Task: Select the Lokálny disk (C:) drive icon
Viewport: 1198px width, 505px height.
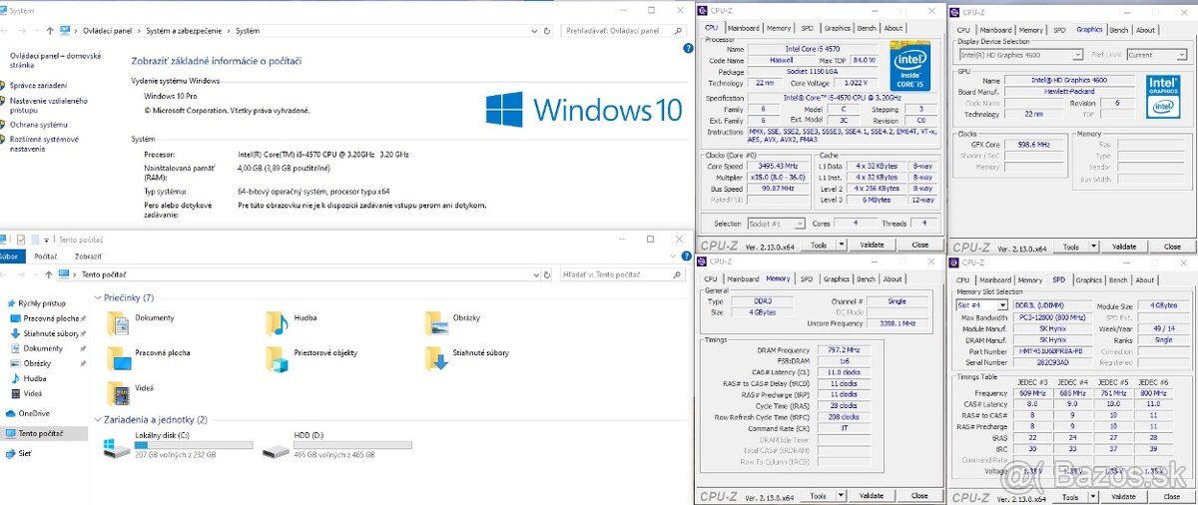Action: (x=118, y=448)
